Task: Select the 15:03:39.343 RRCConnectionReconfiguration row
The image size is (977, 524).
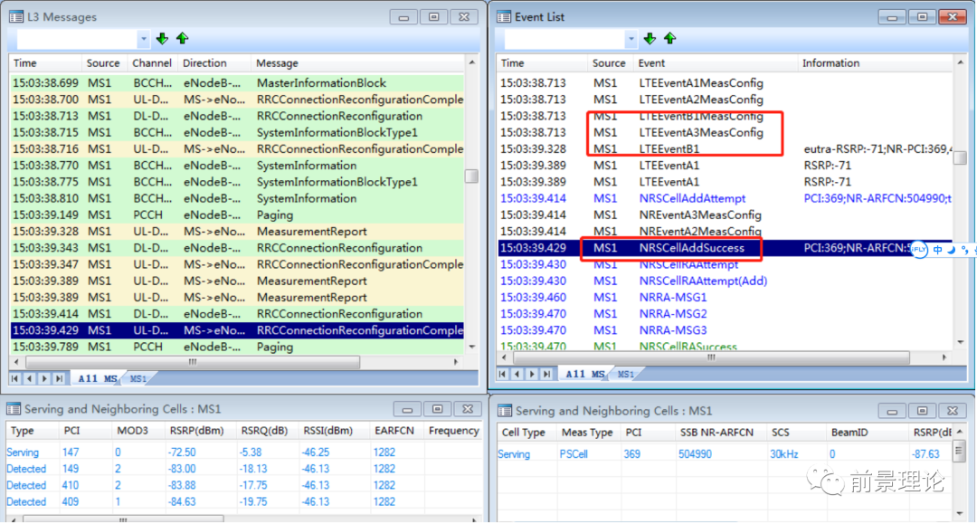Action: click(x=237, y=248)
